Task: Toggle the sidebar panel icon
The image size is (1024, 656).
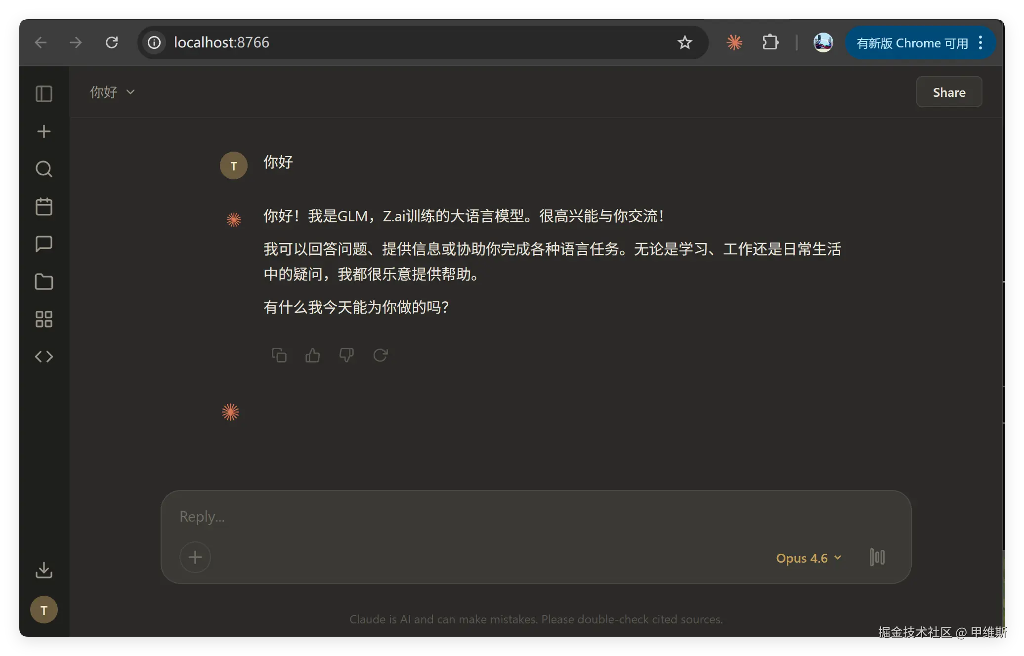Action: pyautogui.click(x=44, y=94)
